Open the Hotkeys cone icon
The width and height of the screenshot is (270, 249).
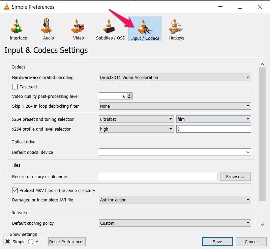tap(176, 26)
